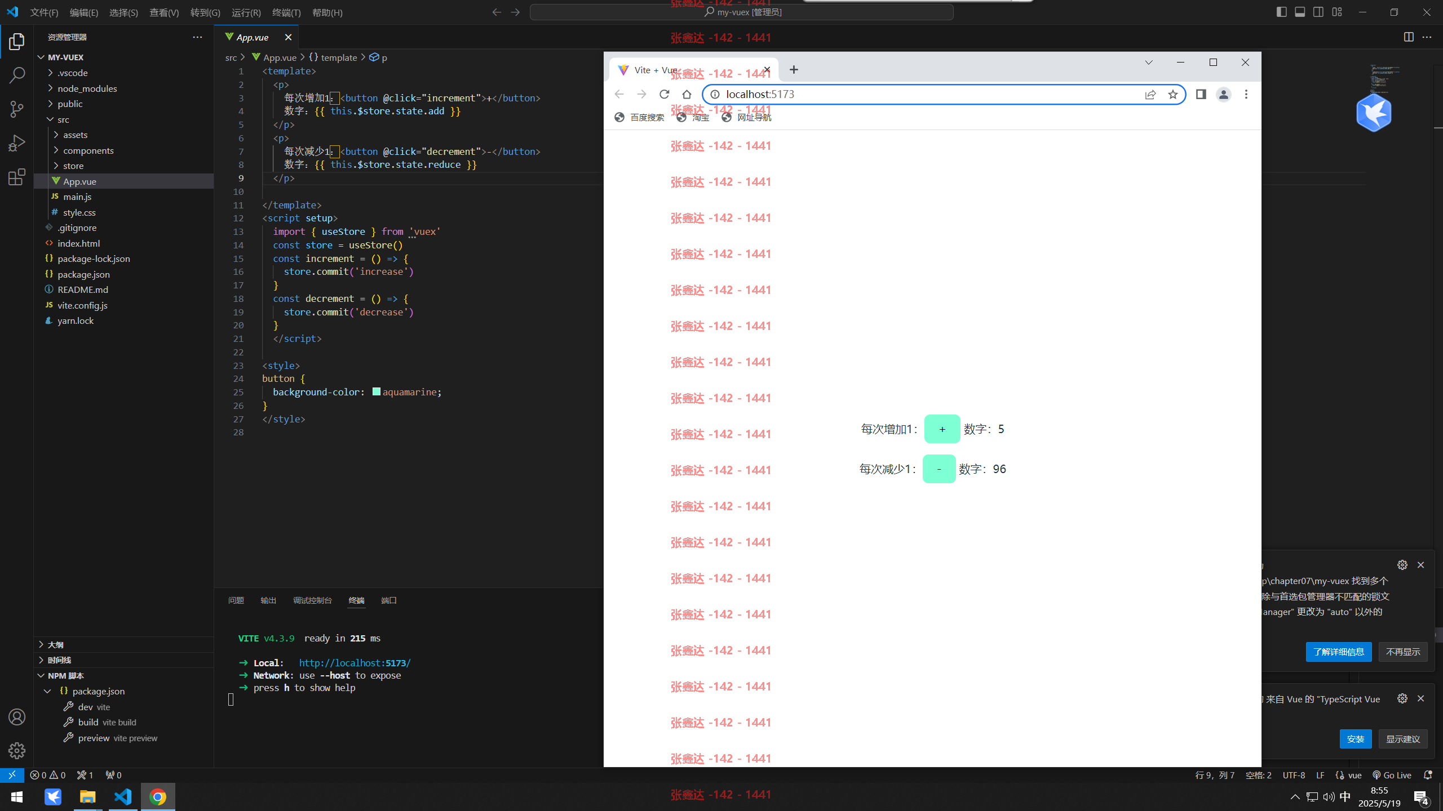This screenshot has height=811, width=1443.
Task: Click split editor right icon
Action: click(x=1409, y=37)
